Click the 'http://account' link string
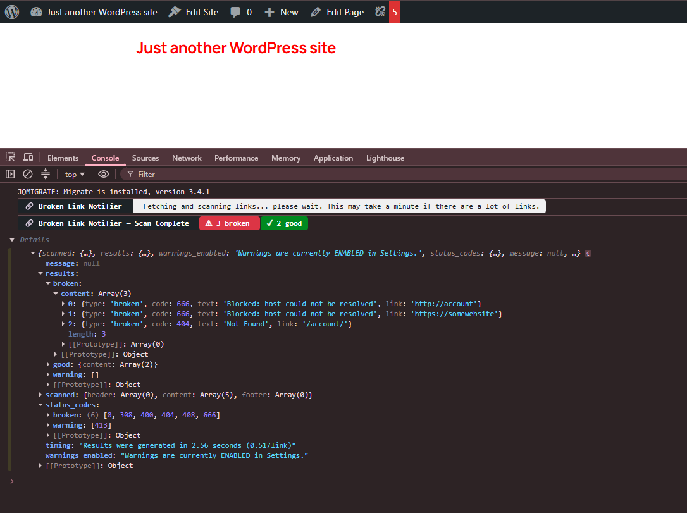 click(x=444, y=304)
